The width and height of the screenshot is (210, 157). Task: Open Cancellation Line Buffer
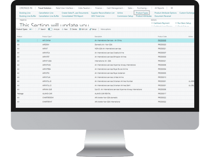[49, 16]
